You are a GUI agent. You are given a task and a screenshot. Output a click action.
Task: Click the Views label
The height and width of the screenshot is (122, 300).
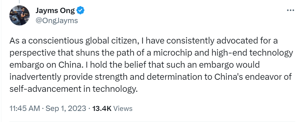coord(123,109)
